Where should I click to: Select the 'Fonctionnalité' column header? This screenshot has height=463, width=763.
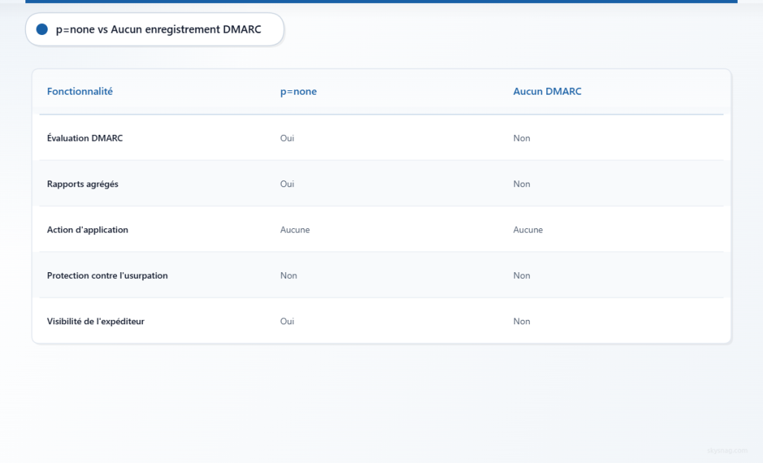click(x=80, y=91)
